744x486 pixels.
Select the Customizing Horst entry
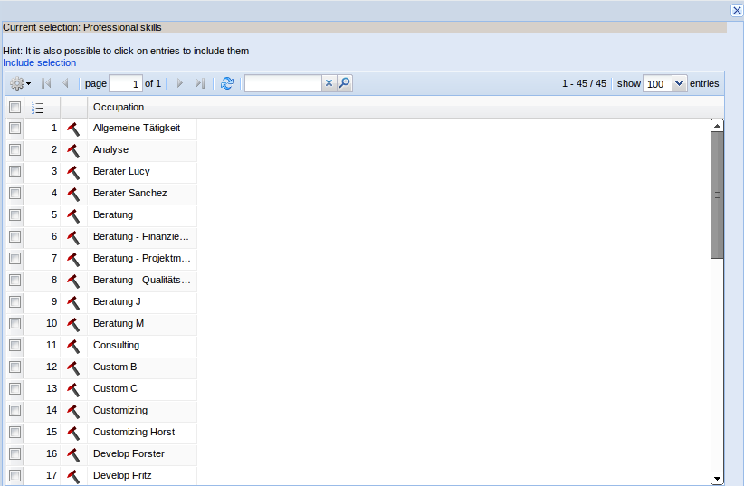pos(134,433)
